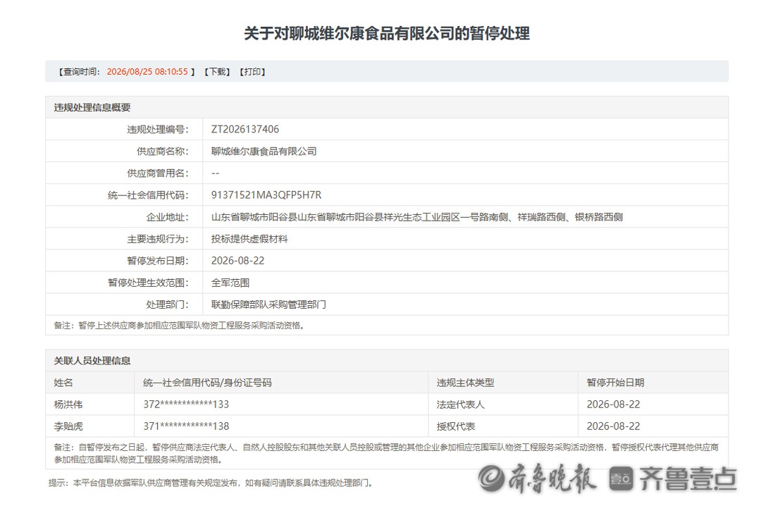Select start date 2026-08-22 in 杨洪伟 row
Viewport: 761px width, 518px height.
[614, 405]
